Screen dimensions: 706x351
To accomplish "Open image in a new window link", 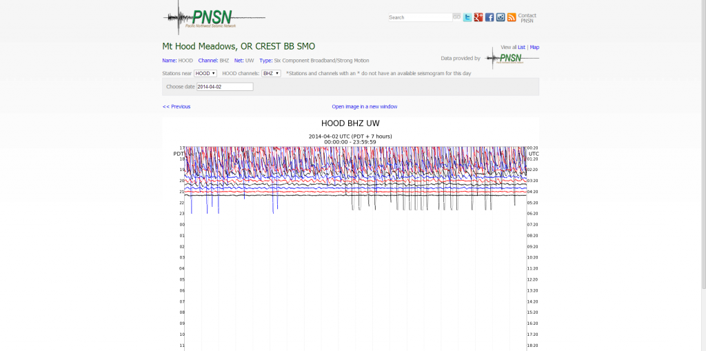I will (x=364, y=107).
